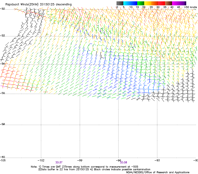198x174 pixels.
Task: Click the latitude label '-52'
Action: pyautogui.click(x=2, y=36)
